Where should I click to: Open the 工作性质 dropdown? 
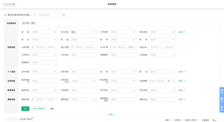[123, 32]
